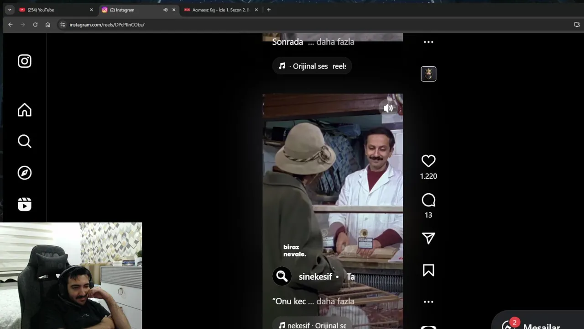Open the "Orijinal ses reels" audio link
584x329 pixels.
313,66
